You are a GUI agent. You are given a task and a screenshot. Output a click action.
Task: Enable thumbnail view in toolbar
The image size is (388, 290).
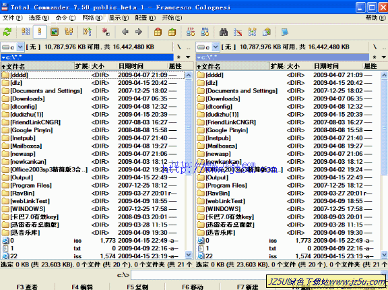[55, 32]
